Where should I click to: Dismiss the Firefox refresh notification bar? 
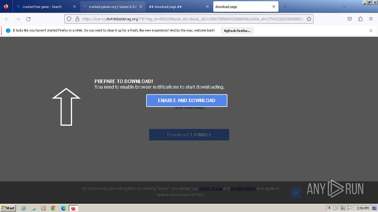point(371,31)
